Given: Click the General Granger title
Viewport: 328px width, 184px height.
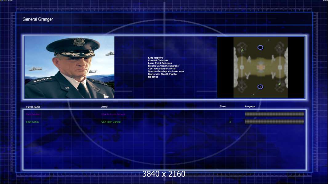Looking at the screenshot, I should [38, 19].
